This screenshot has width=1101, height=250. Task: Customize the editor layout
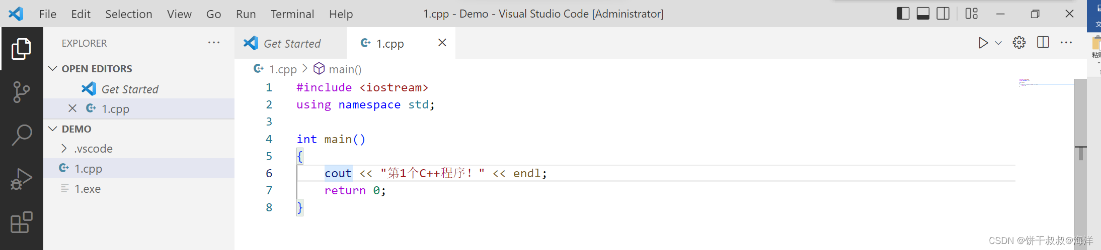(x=972, y=14)
